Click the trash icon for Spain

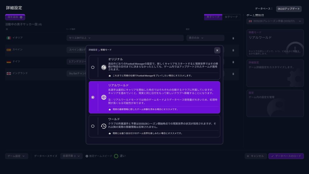pyautogui.click(x=233, y=50)
